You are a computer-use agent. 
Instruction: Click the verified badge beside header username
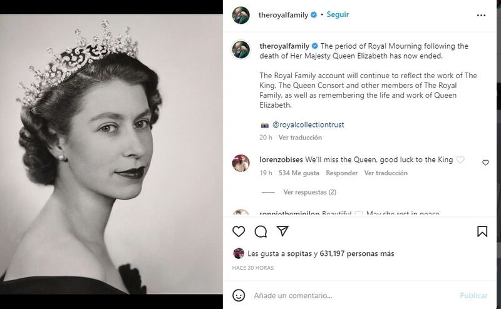pyautogui.click(x=313, y=14)
